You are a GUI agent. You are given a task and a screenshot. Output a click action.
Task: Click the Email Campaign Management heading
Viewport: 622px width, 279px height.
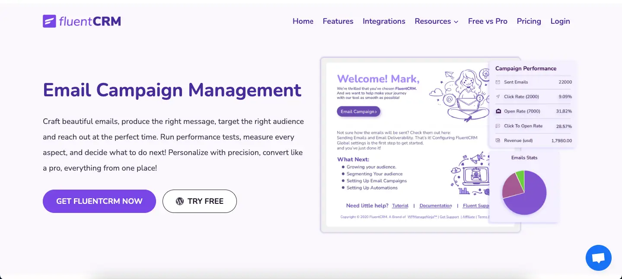pos(172,90)
